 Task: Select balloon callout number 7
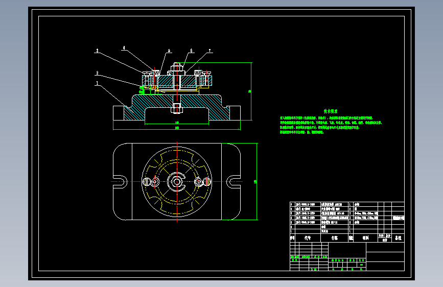(x=209, y=51)
